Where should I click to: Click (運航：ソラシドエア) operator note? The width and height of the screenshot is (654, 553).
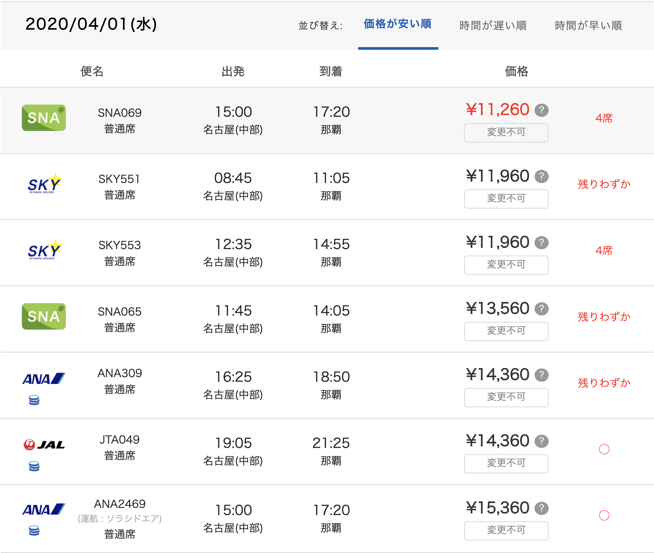tap(119, 519)
